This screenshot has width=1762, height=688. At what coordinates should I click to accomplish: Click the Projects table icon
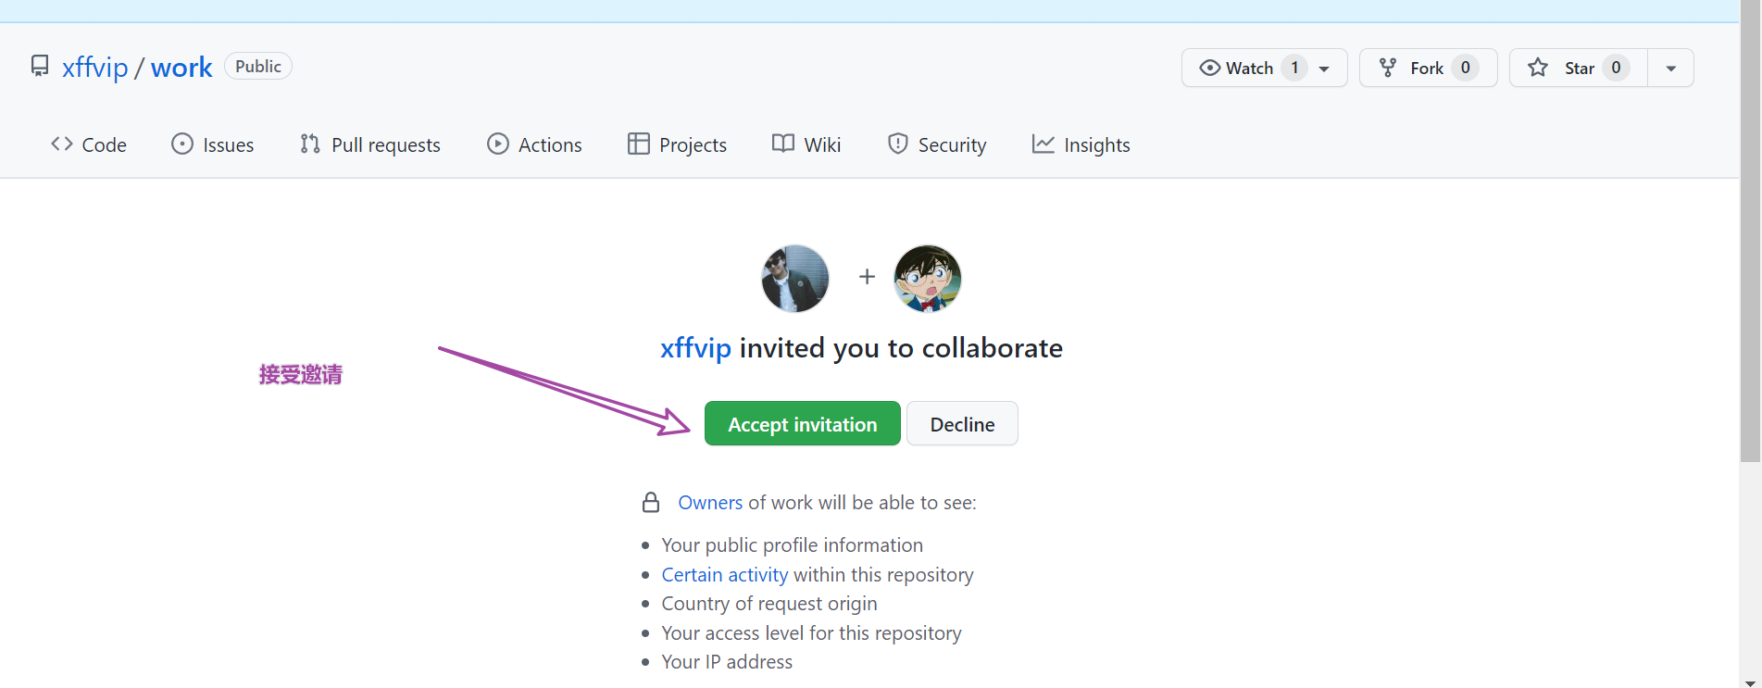pos(638,144)
